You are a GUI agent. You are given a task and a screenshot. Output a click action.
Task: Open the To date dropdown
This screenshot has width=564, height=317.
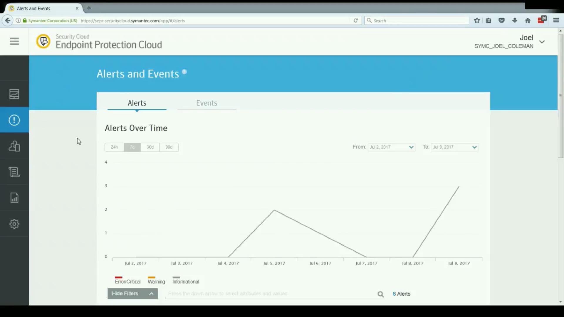[x=454, y=147]
